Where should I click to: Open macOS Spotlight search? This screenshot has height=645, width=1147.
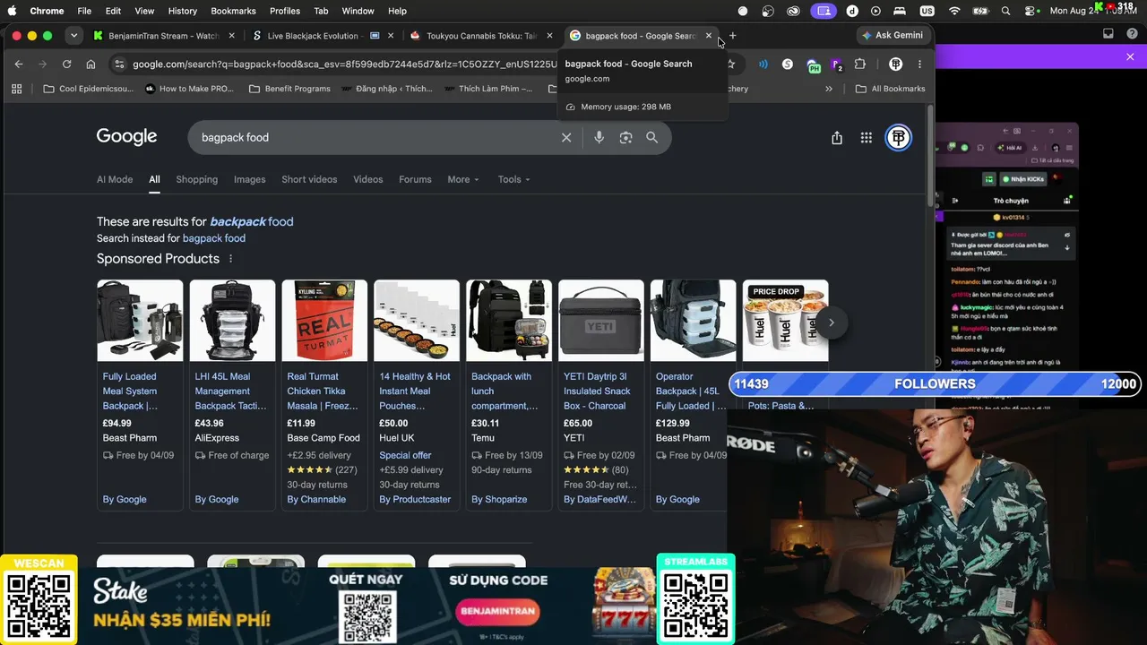coord(1005,11)
